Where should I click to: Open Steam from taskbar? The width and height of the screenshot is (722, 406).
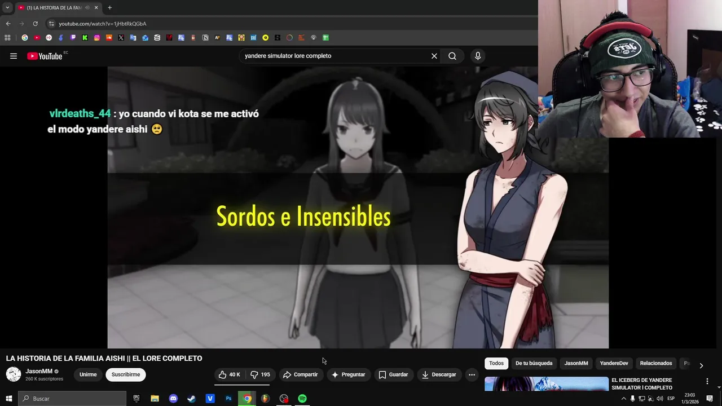(191, 399)
